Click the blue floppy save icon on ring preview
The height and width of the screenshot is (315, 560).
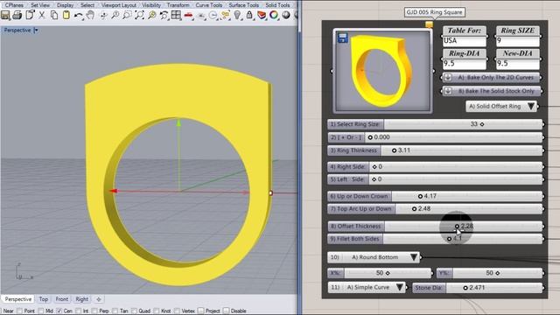point(342,38)
